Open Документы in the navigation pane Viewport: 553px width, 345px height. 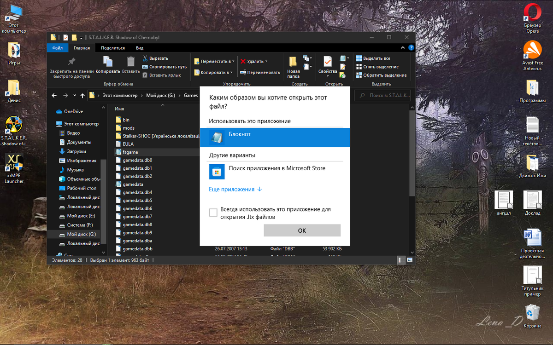(x=75, y=142)
